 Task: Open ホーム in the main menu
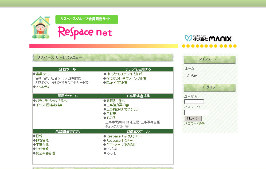[190, 69]
